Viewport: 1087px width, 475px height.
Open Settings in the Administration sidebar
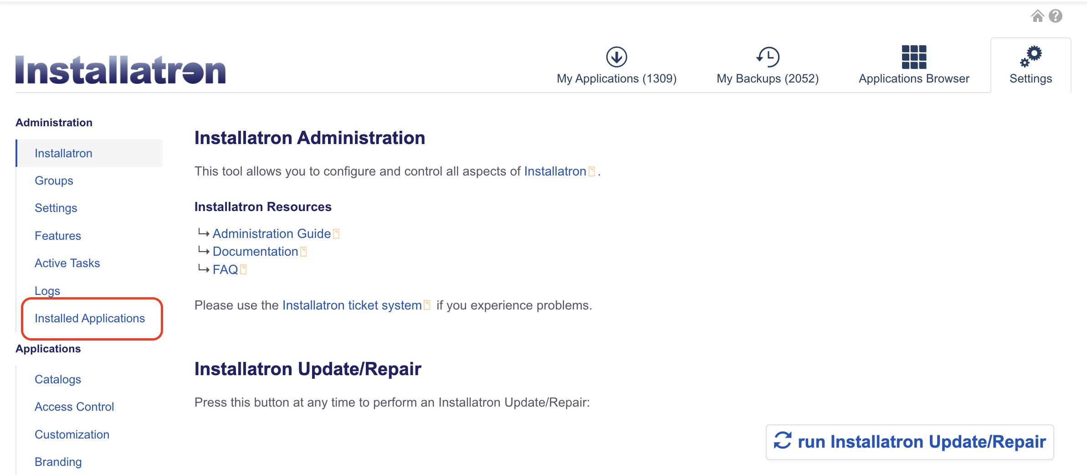[56, 208]
